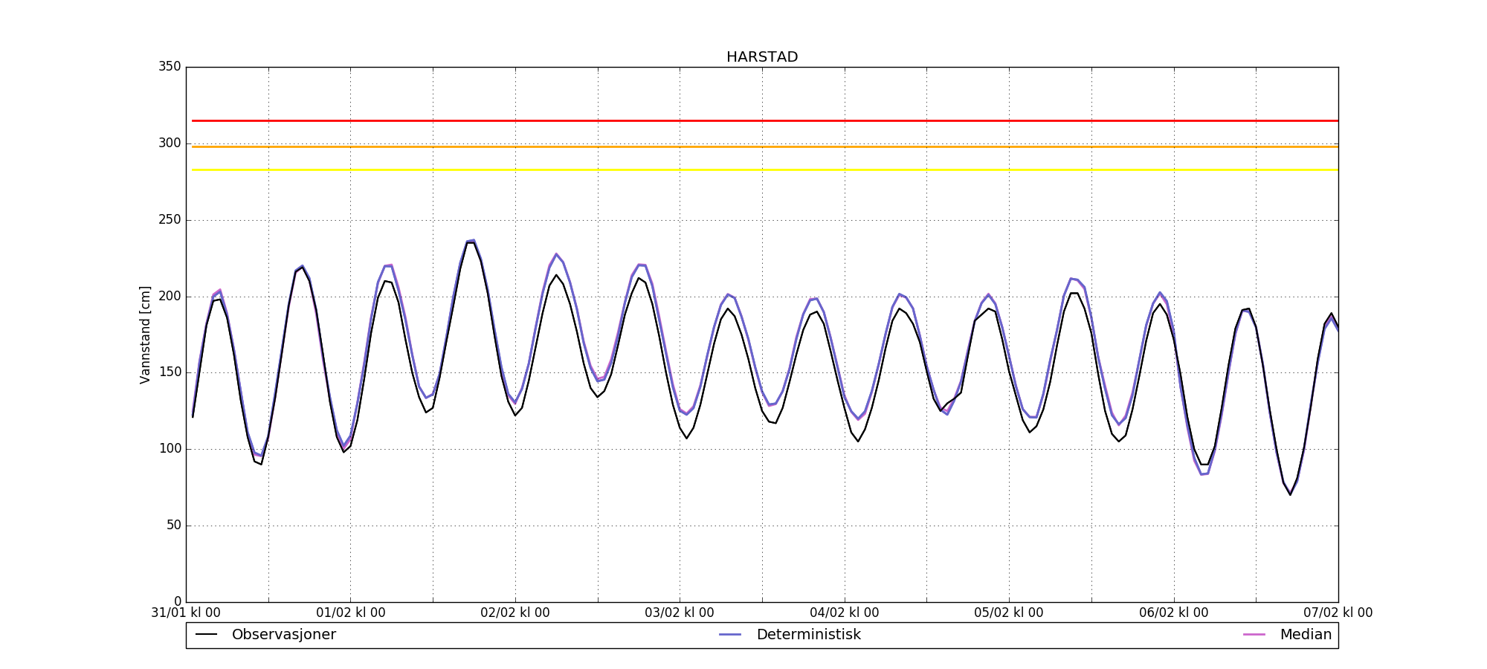Select the 01/02 kl 00 time label

click(351, 613)
